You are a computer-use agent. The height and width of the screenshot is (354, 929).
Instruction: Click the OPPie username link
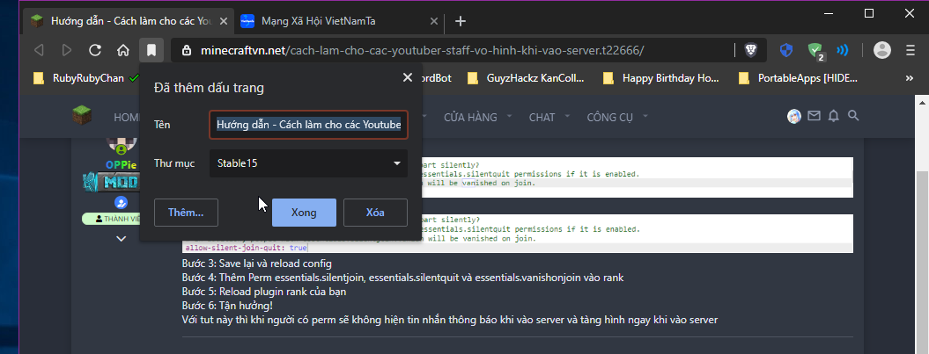point(121,164)
